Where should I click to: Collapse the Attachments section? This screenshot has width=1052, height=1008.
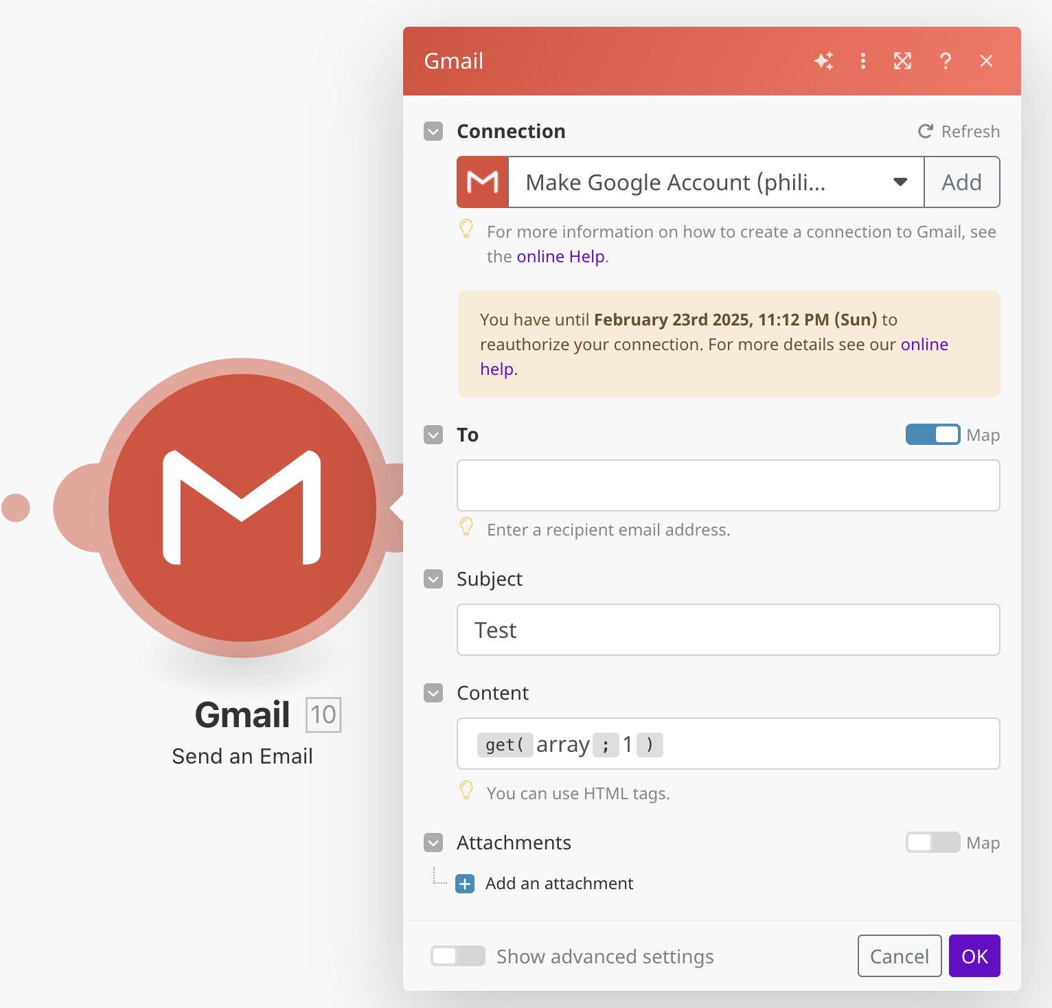(x=433, y=843)
